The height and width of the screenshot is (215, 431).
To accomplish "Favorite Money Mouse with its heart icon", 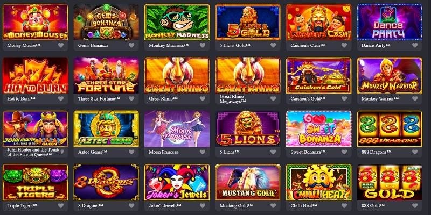I will tap(61, 45).
